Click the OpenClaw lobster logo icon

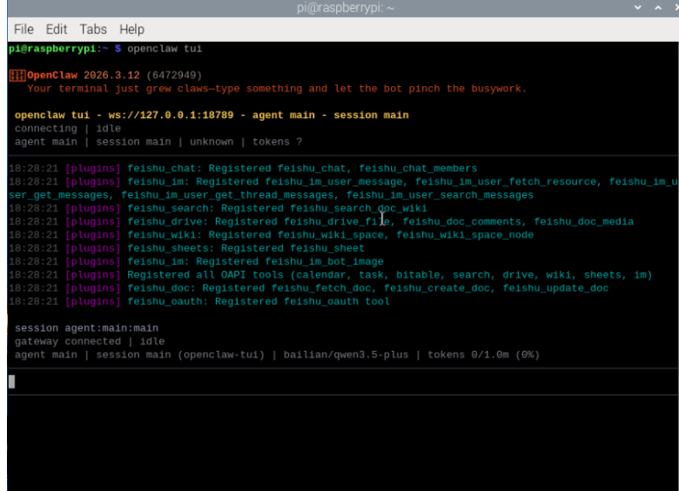point(17,76)
